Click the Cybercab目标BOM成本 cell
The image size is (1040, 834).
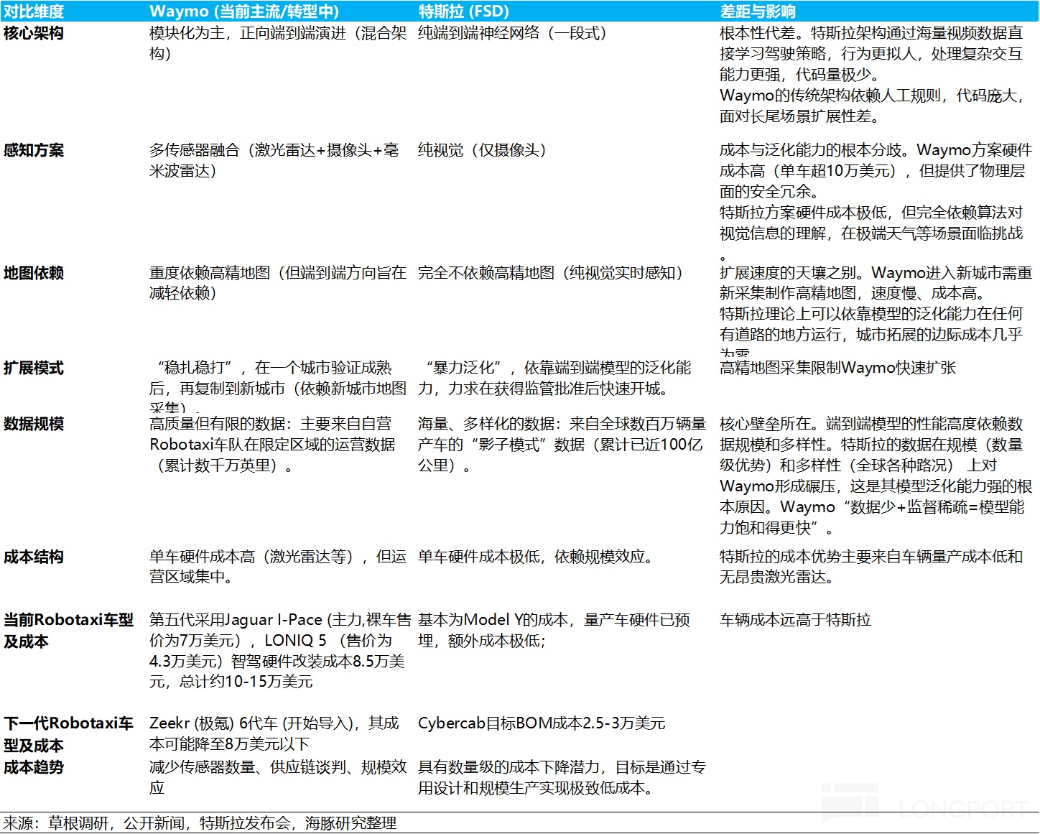coord(542,723)
